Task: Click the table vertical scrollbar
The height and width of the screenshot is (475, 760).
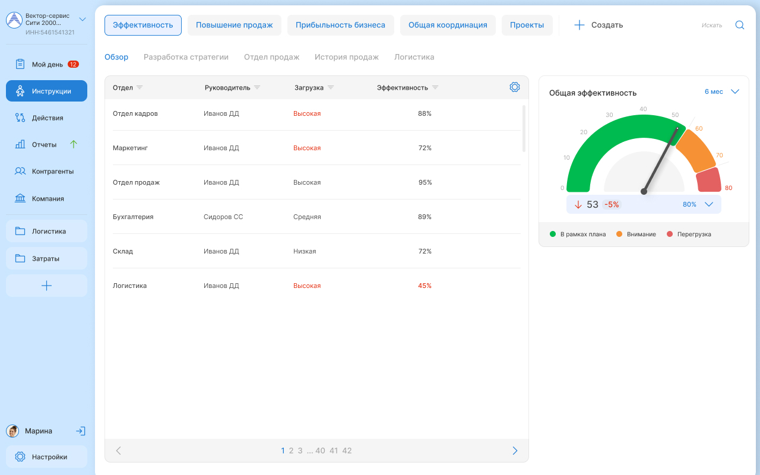Action: point(524,128)
